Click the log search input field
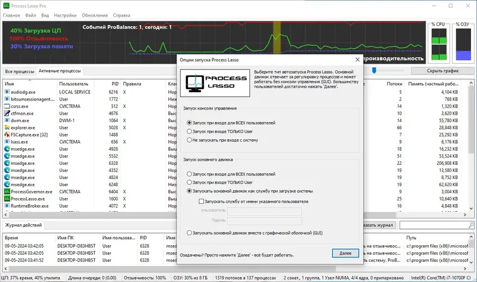477x282 pixels. coord(434,225)
